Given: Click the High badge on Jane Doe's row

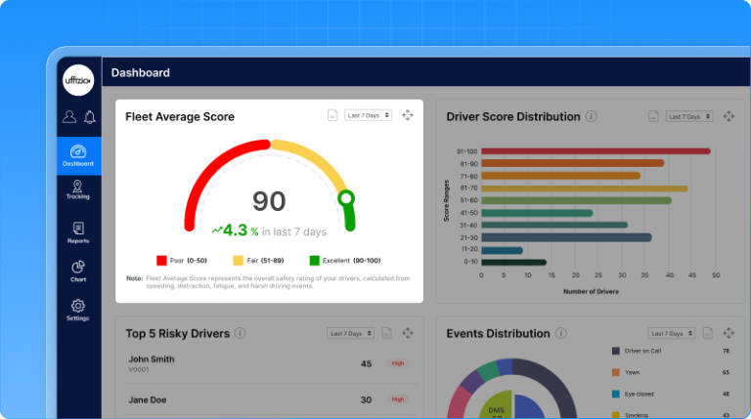Looking at the screenshot, I should tap(398, 399).
